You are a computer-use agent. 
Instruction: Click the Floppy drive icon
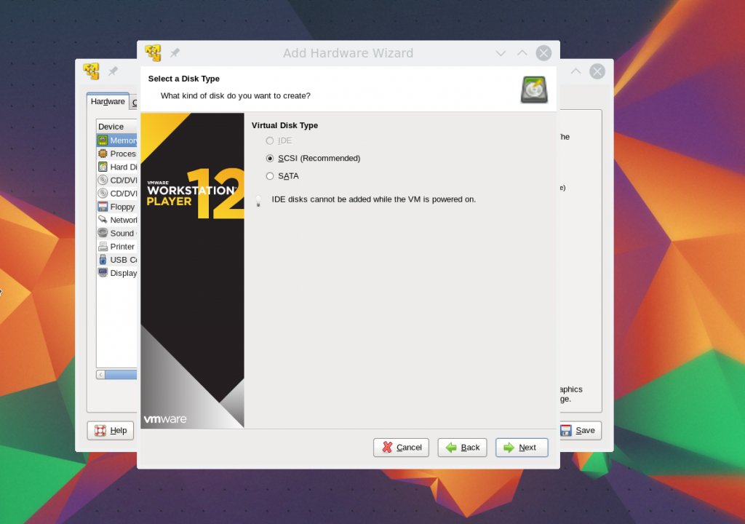click(x=103, y=207)
